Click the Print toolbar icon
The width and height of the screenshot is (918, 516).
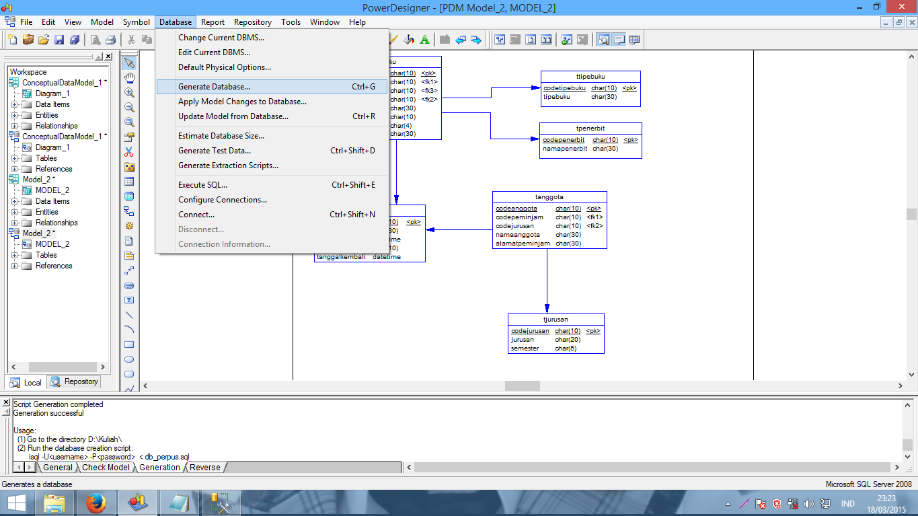point(110,40)
